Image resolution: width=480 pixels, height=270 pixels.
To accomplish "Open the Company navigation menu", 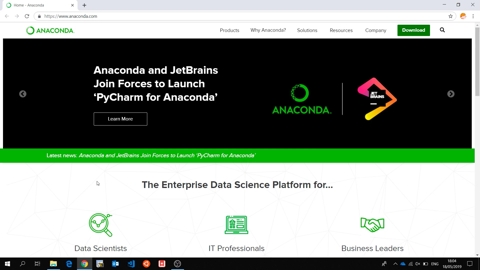I will (x=375, y=30).
